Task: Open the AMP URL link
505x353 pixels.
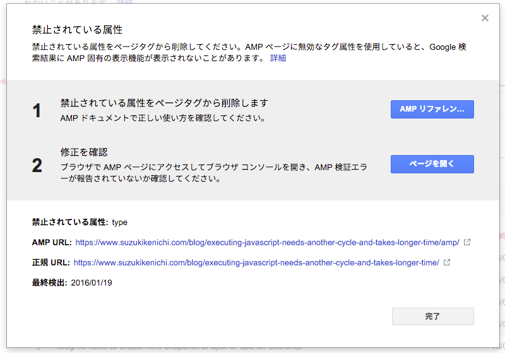Action: 267,243
